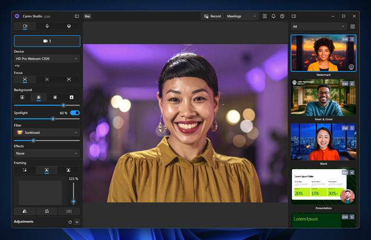The image size is (371, 240).
Task: Switch to scenes grid view icon
Action: (352, 26)
